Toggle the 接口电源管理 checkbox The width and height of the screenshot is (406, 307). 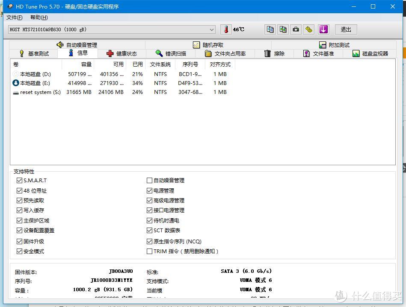pyautogui.click(x=149, y=211)
